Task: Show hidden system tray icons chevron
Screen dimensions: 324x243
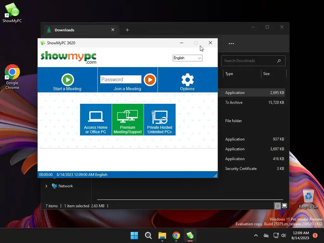Action: coord(256,235)
